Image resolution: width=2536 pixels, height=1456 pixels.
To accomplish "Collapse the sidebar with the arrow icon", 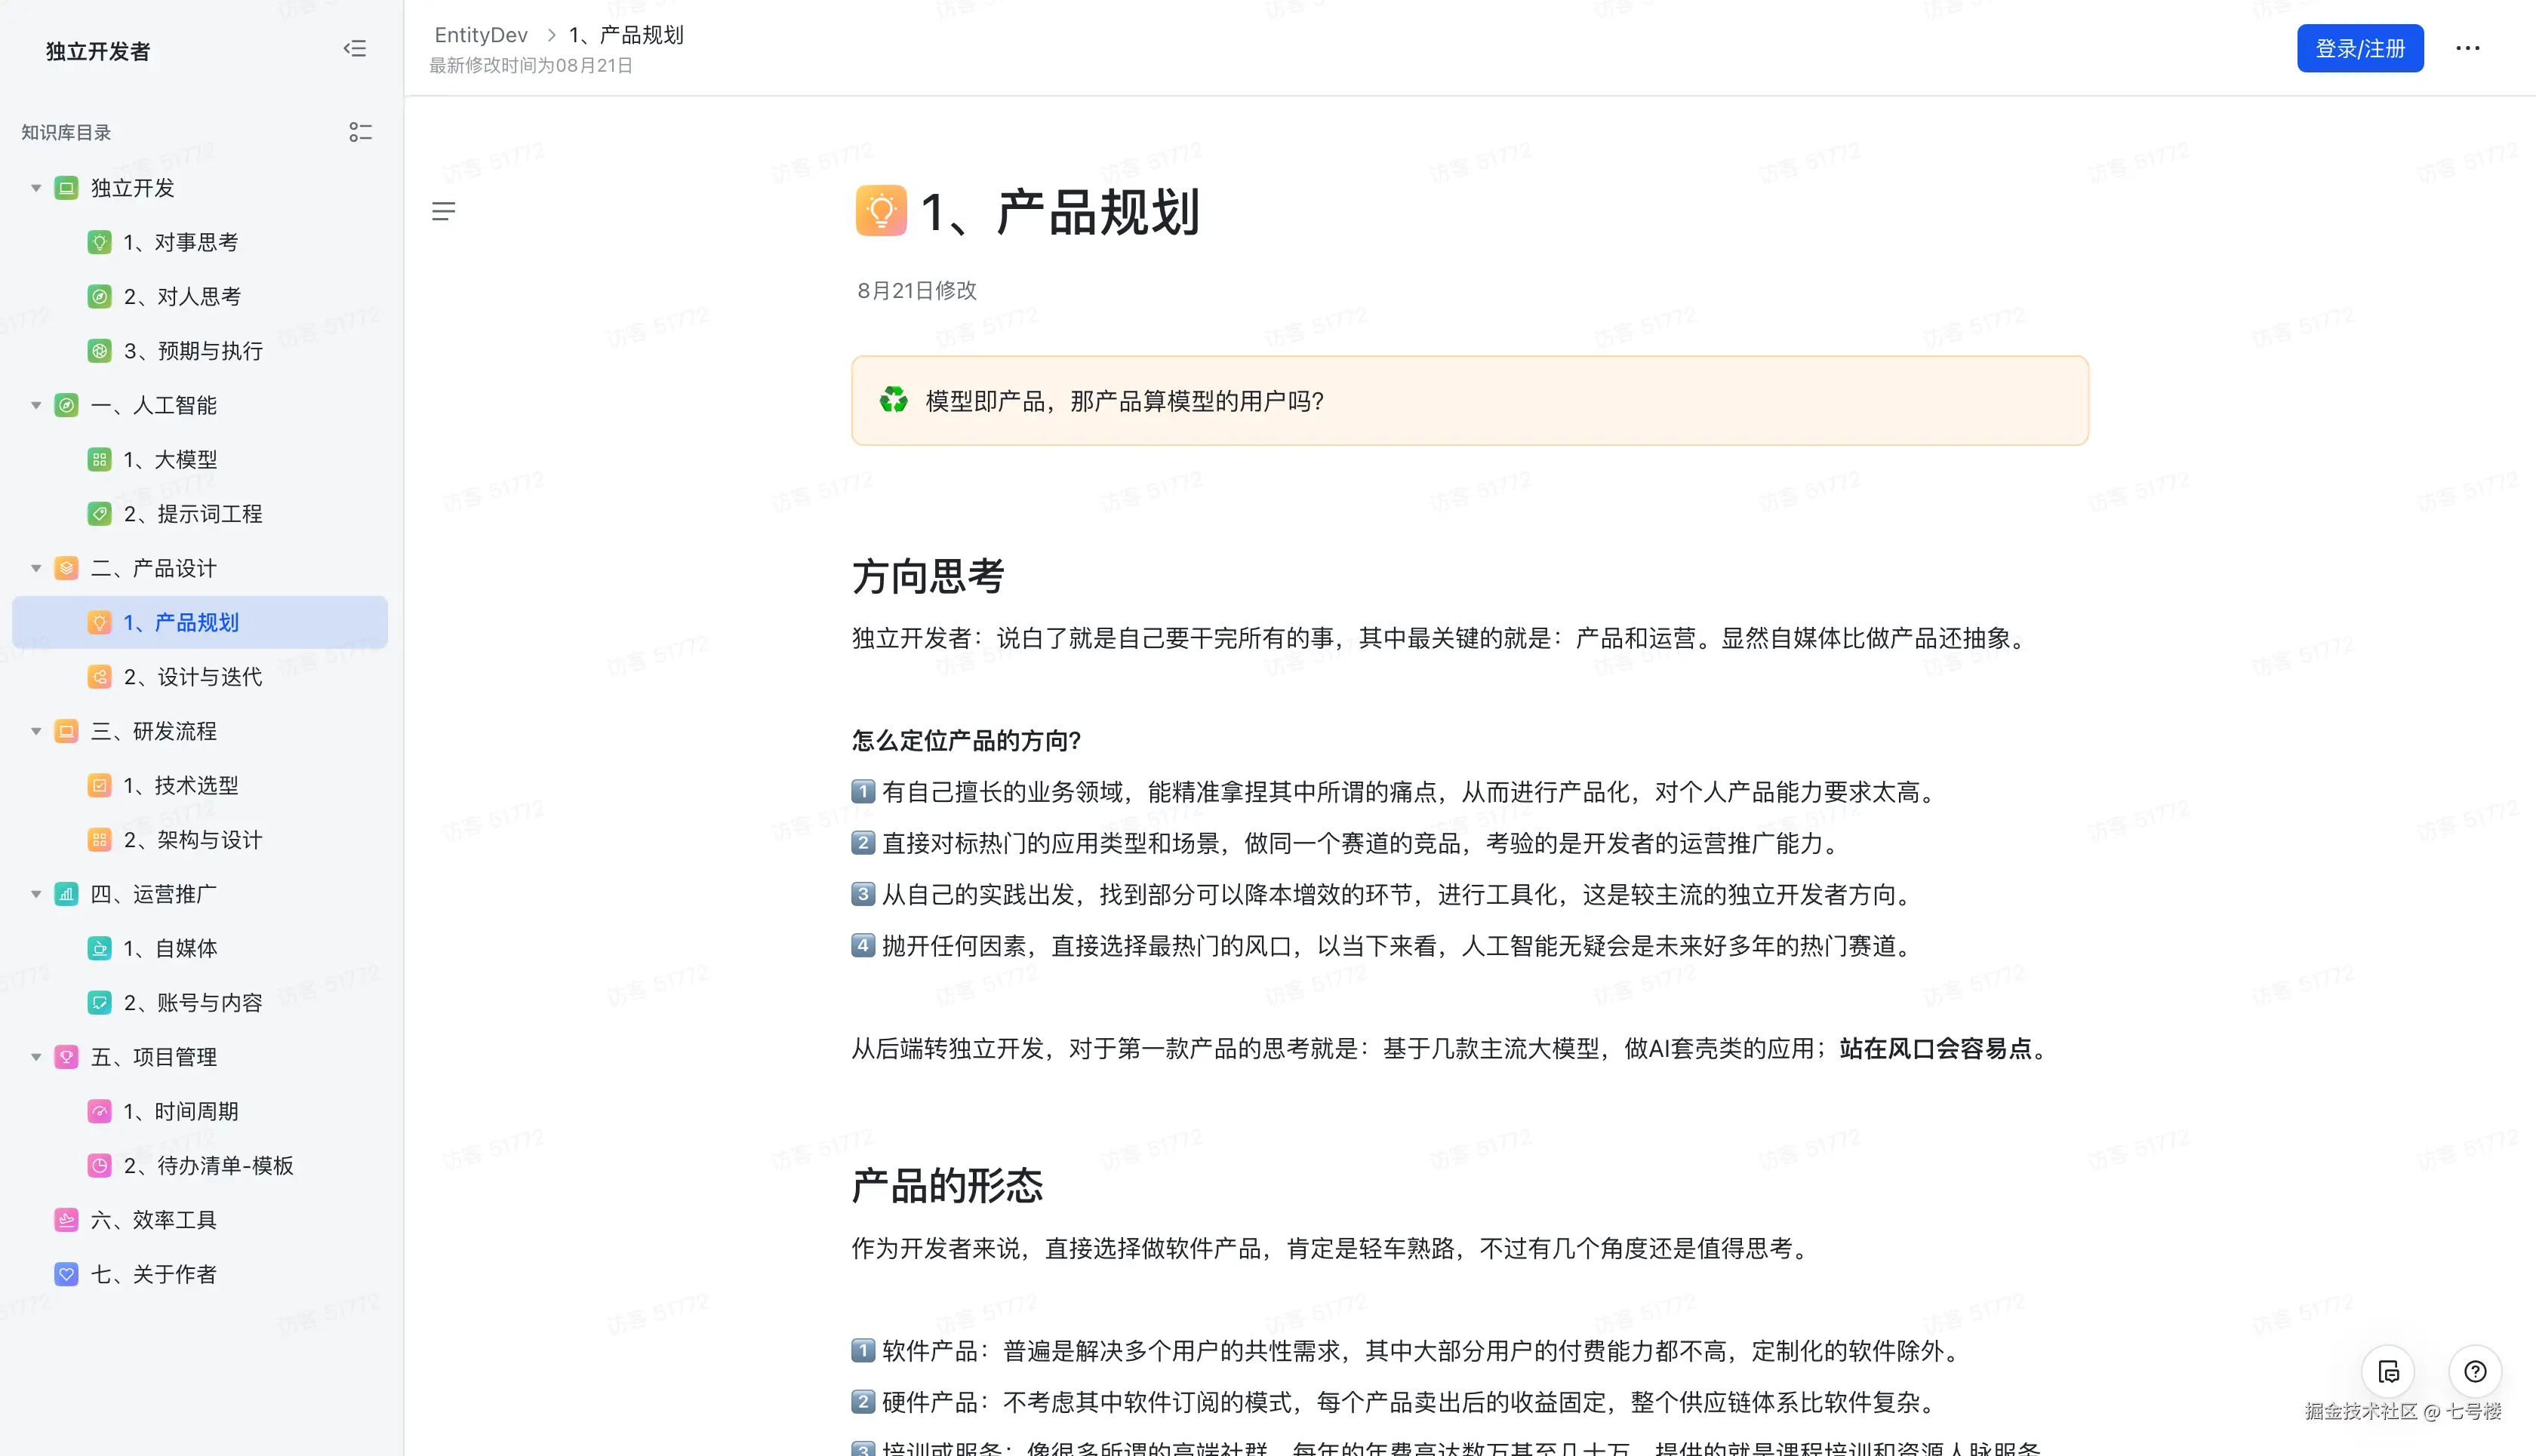I will tap(354, 48).
